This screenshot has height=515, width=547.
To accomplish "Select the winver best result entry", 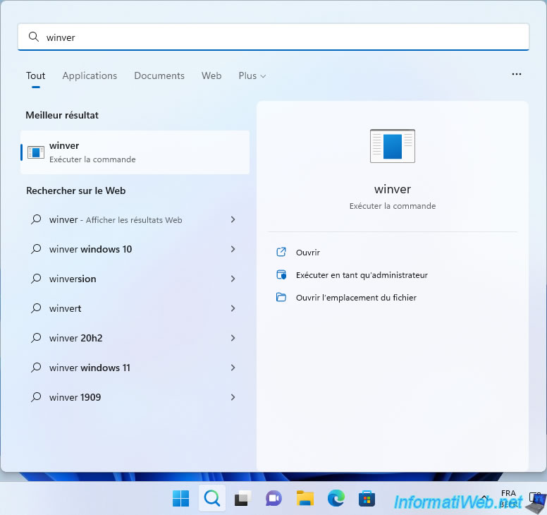I will coord(135,152).
